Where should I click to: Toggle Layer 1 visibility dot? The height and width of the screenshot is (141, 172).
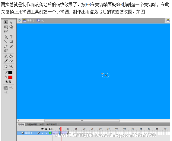coord(42,133)
